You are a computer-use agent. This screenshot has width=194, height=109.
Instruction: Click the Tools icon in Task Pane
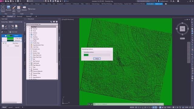(x=13, y=27)
